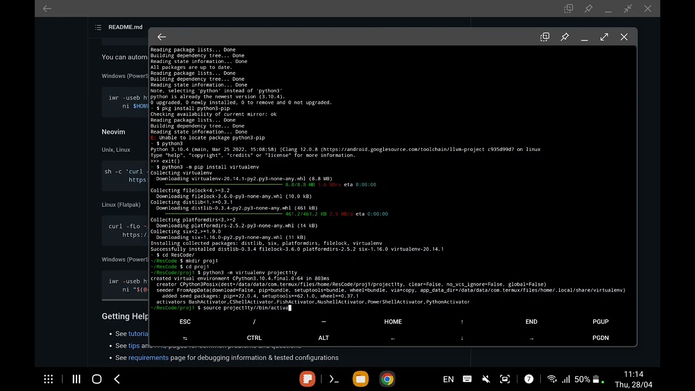Toggle CTRL modifier key
The width and height of the screenshot is (695, 391).
pyautogui.click(x=254, y=338)
